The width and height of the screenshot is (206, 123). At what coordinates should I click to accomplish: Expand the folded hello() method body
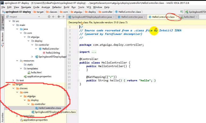coord(78,80)
